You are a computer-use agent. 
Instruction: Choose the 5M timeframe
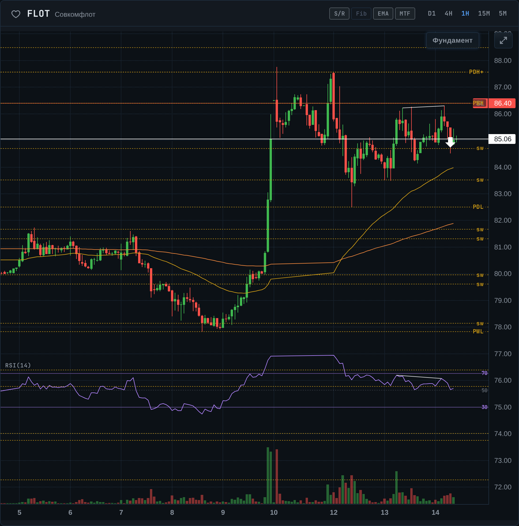point(503,14)
